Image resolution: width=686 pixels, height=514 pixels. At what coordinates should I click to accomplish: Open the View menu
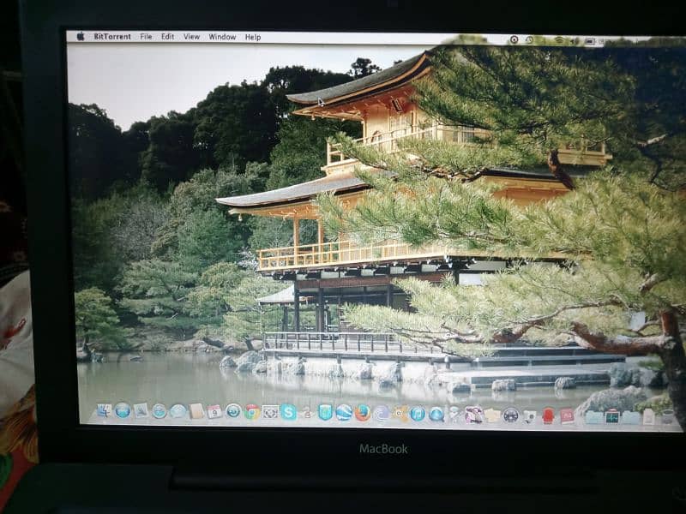pos(191,37)
